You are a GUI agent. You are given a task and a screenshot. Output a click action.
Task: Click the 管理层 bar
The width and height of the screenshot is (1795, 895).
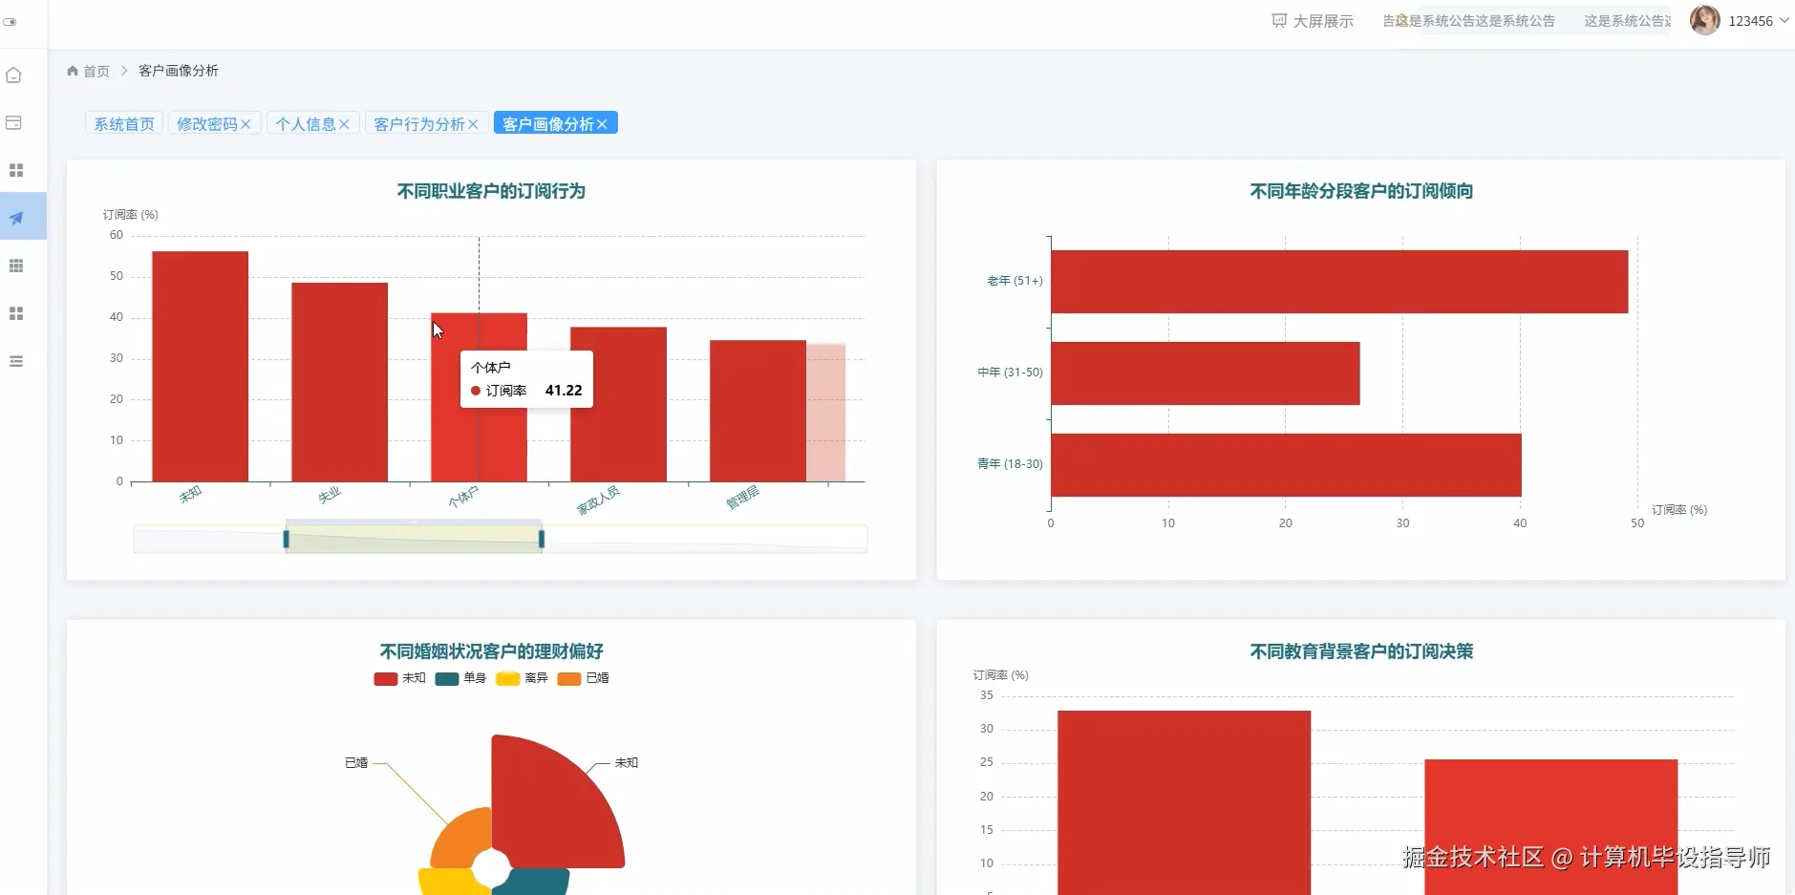(x=758, y=412)
